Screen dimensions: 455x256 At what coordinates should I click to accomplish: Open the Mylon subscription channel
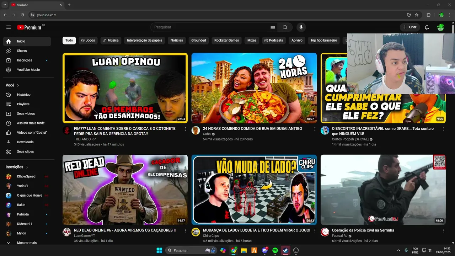tap(27, 233)
